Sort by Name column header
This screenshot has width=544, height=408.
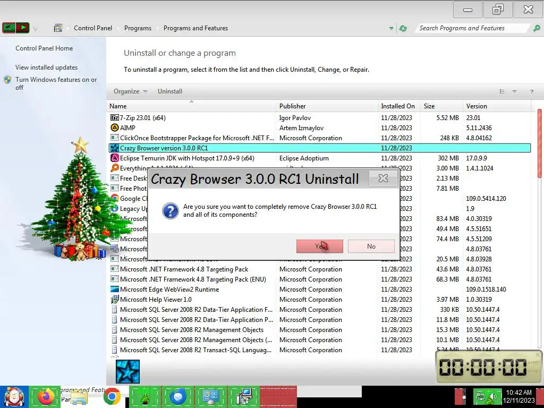pos(192,106)
